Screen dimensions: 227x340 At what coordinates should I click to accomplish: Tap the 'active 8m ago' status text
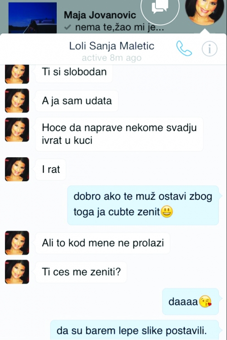coord(112,58)
